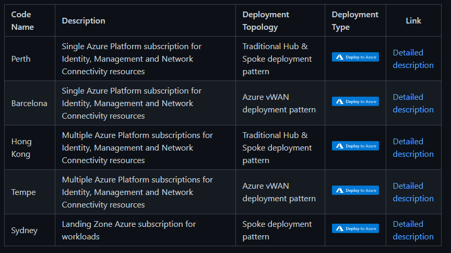The image size is (451, 253).
Task: Click Hong Kong's Multiple Azure Platform subscriptions description
Action: click(x=137, y=147)
